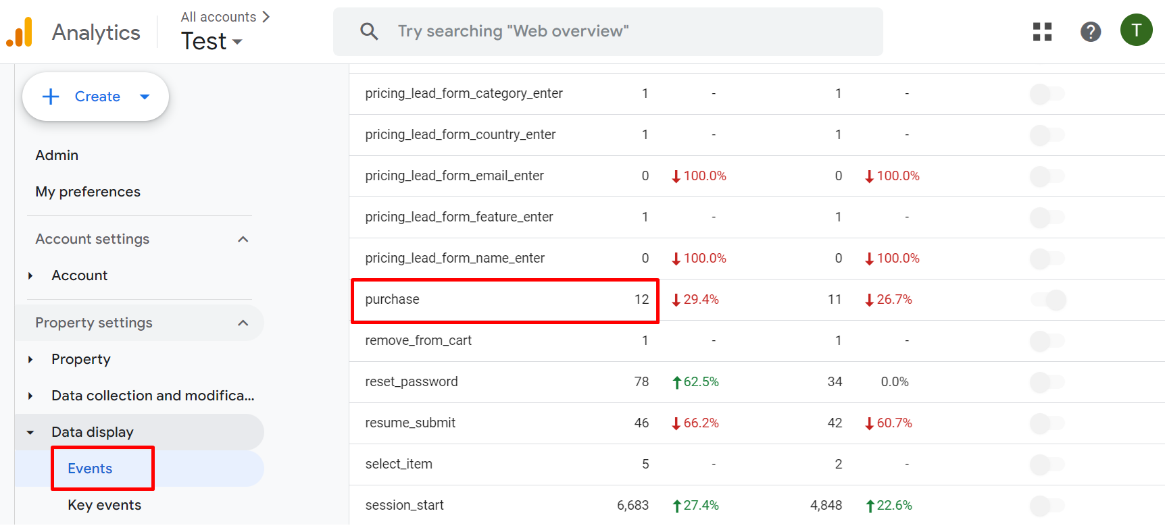This screenshot has height=532, width=1165.
Task: Toggle key event for pricing_lead_form_category_enter
Action: [x=1047, y=94]
